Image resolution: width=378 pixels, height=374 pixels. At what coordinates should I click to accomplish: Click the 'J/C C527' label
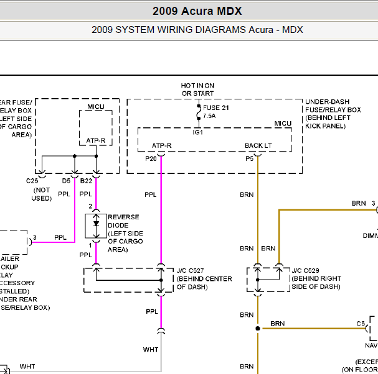click(190, 271)
